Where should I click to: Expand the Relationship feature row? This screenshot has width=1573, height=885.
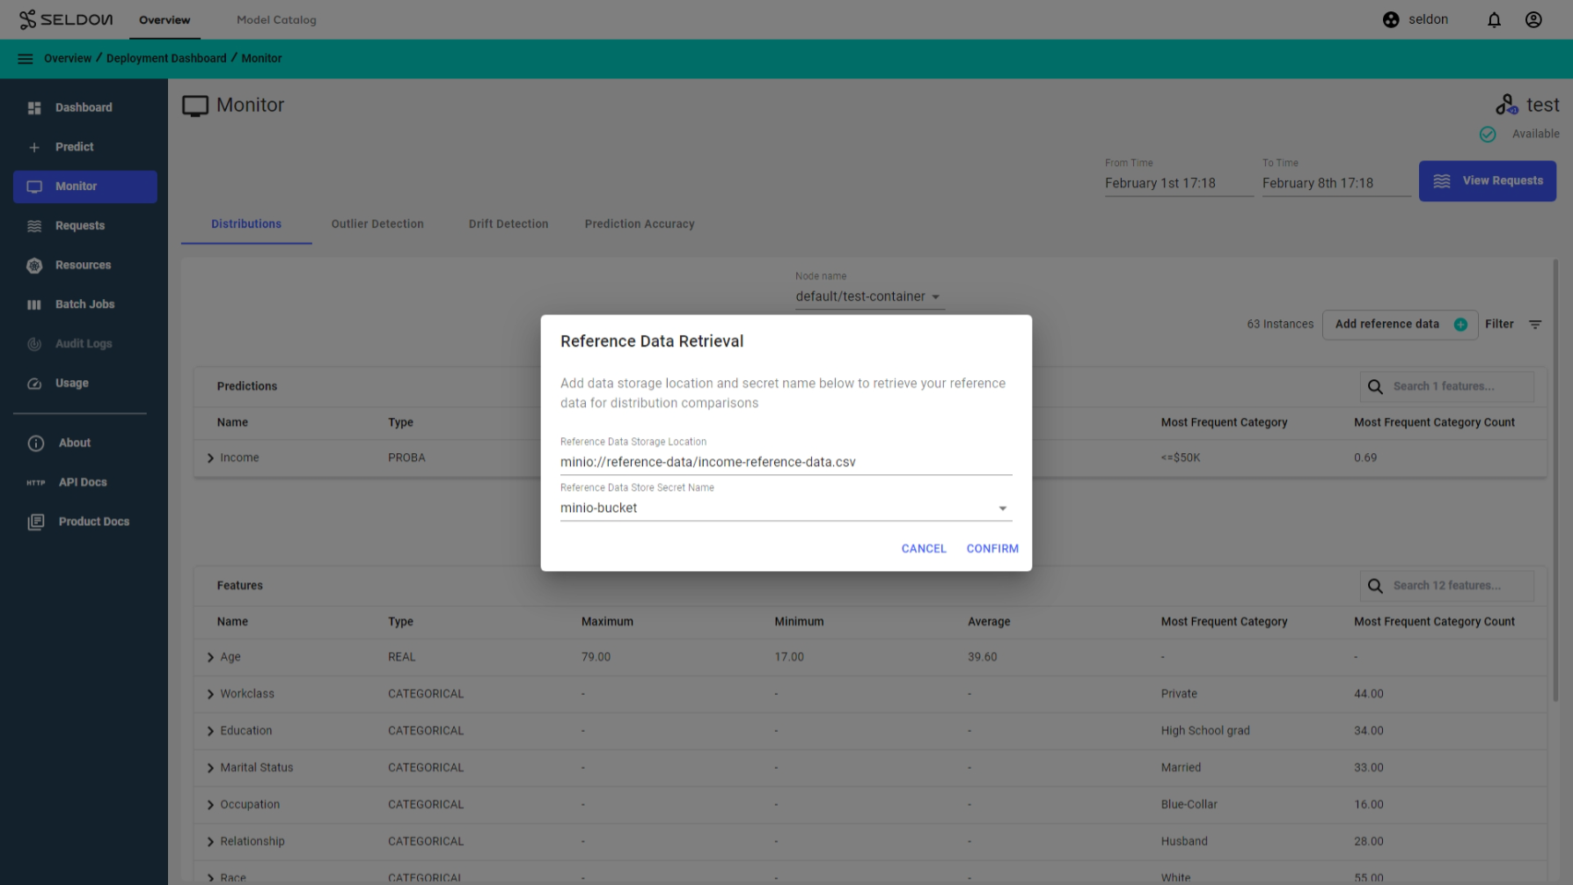[210, 842]
